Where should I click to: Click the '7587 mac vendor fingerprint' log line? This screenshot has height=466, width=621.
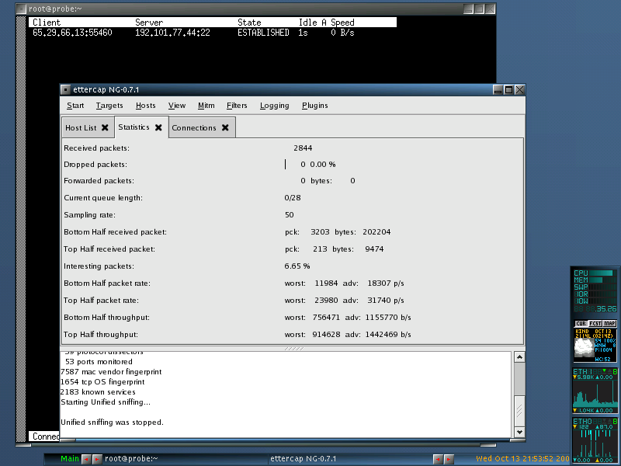(111, 372)
